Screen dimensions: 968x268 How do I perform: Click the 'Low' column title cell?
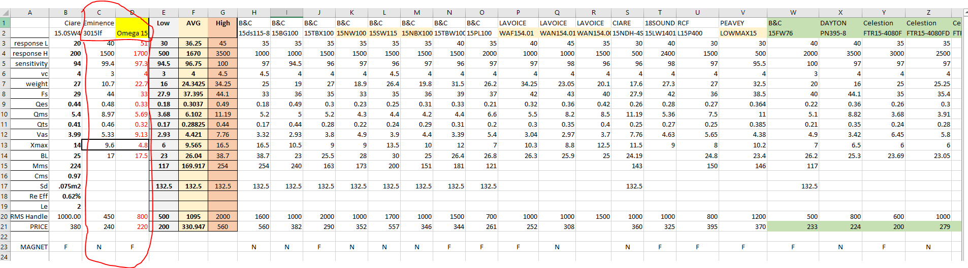(164, 23)
